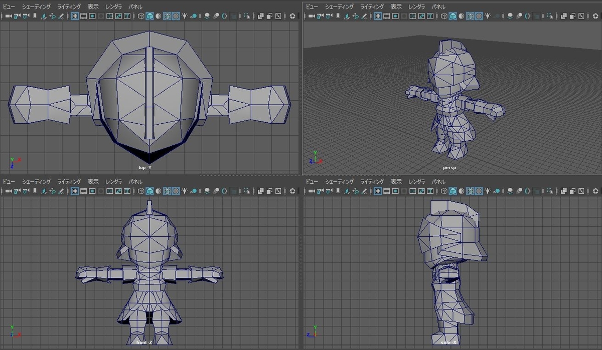Screen dimensions: 602x350
Task: Toggle grid display in top view panel
Action: [74, 16]
